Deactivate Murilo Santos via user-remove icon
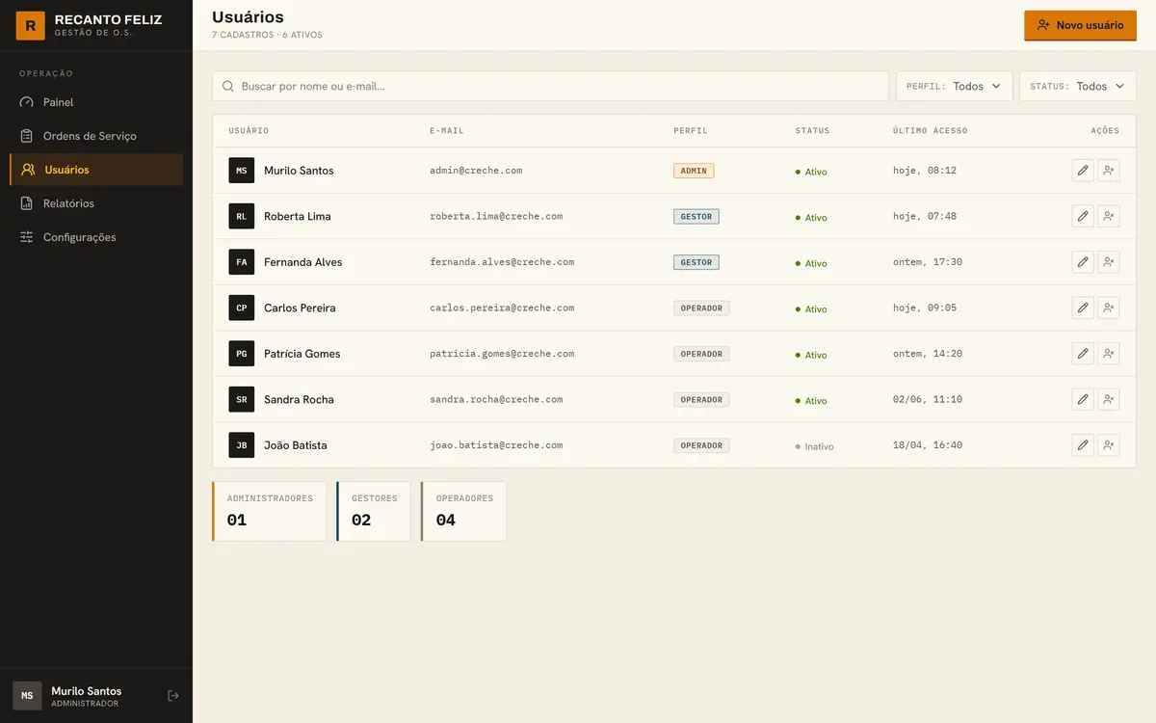The width and height of the screenshot is (1156, 723). (x=1109, y=171)
